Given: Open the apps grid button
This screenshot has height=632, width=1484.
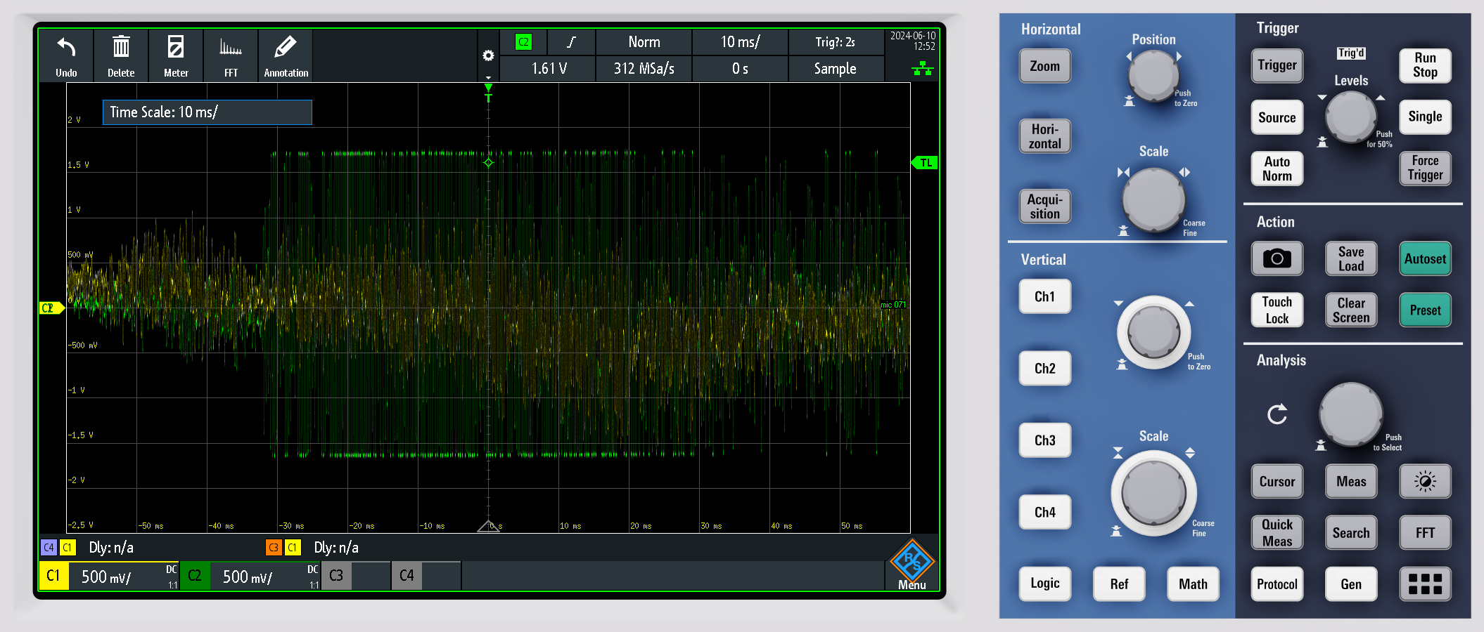Looking at the screenshot, I should (x=1424, y=584).
